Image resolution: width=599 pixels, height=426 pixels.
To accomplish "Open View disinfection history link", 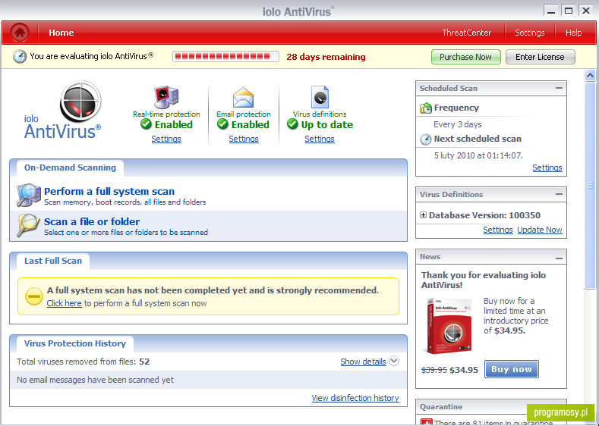I will (355, 398).
